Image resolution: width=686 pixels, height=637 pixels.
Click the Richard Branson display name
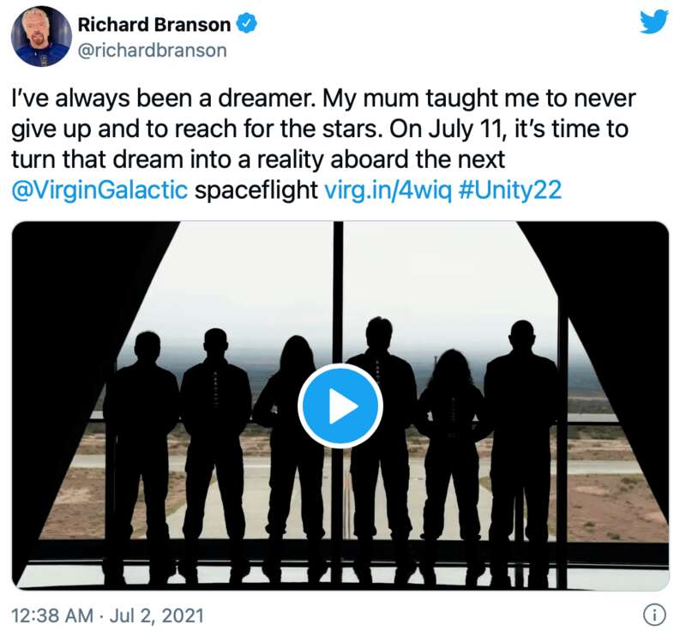pos(154,24)
